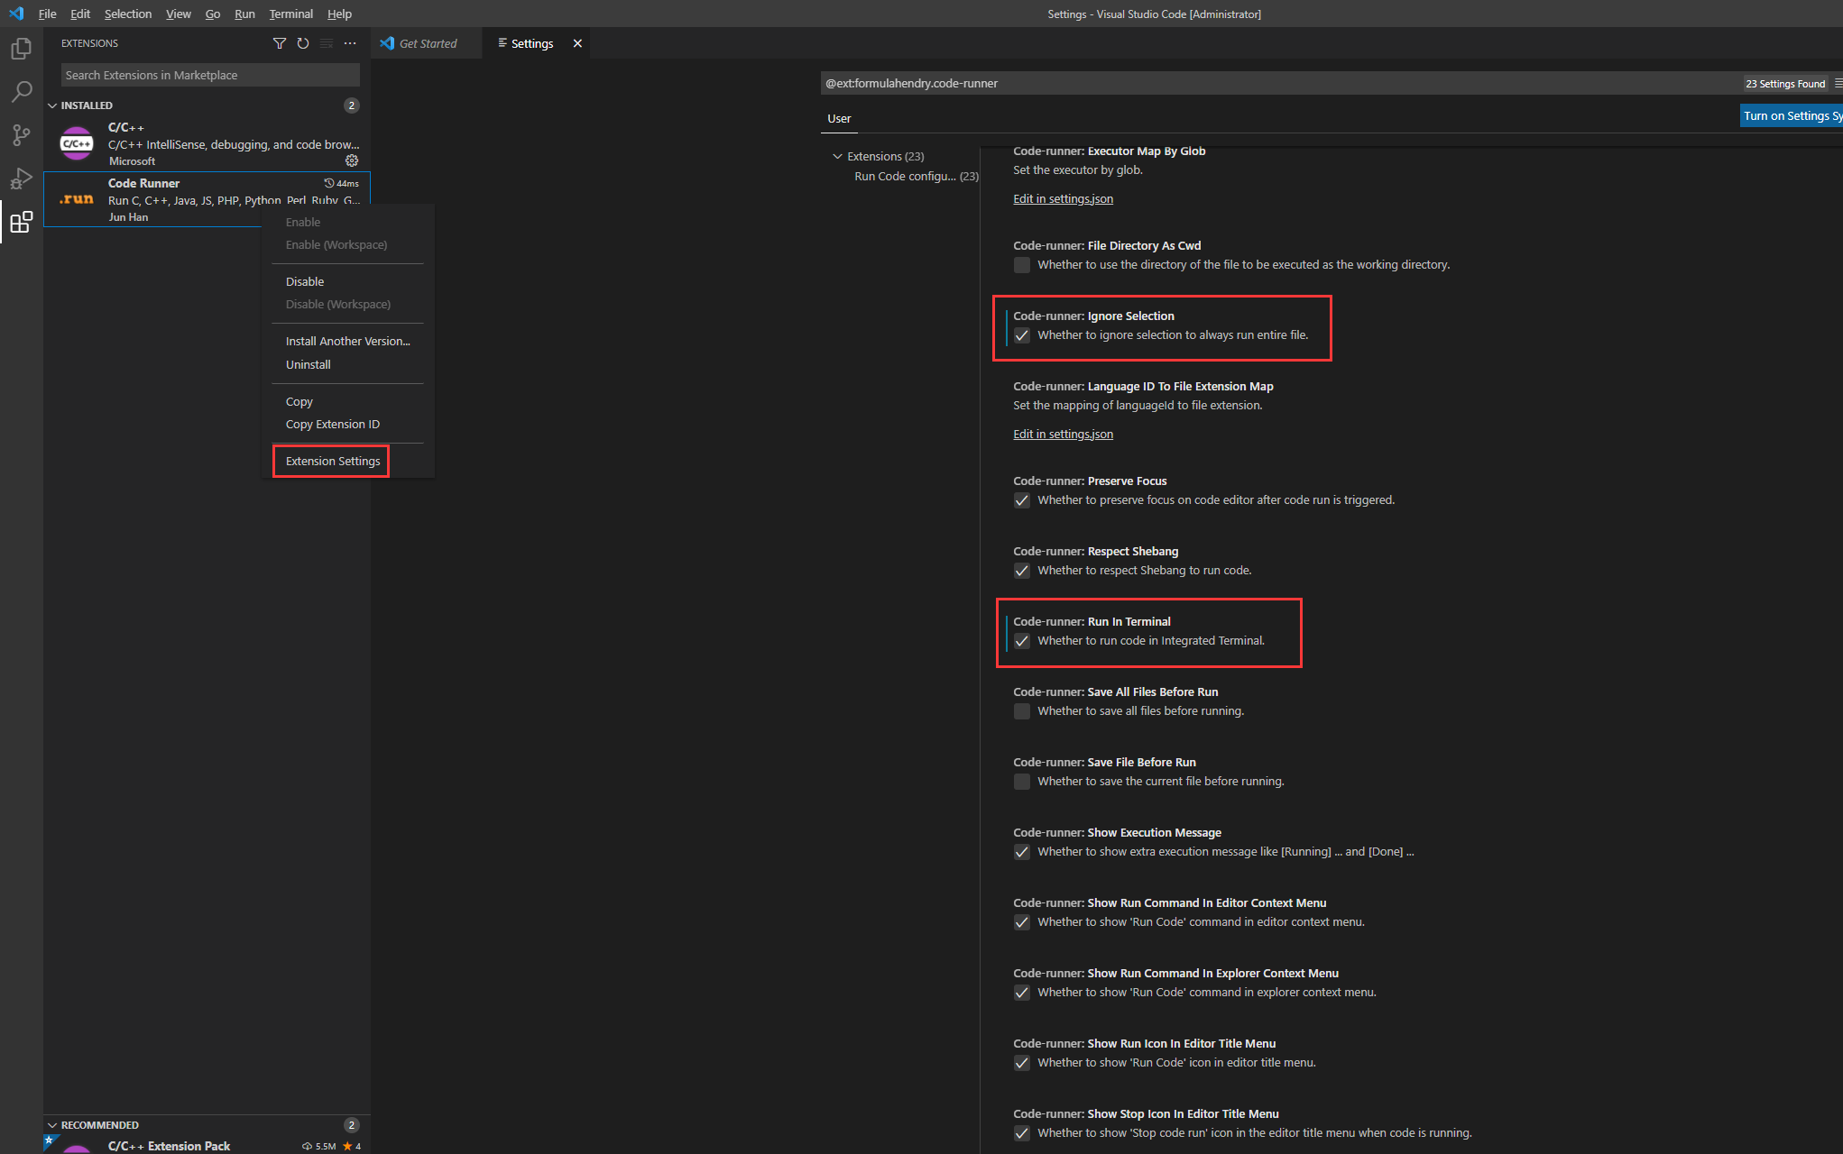This screenshot has width=1843, height=1154.
Task: Click the Search Extensions in Marketplace field
Action: pos(209,75)
